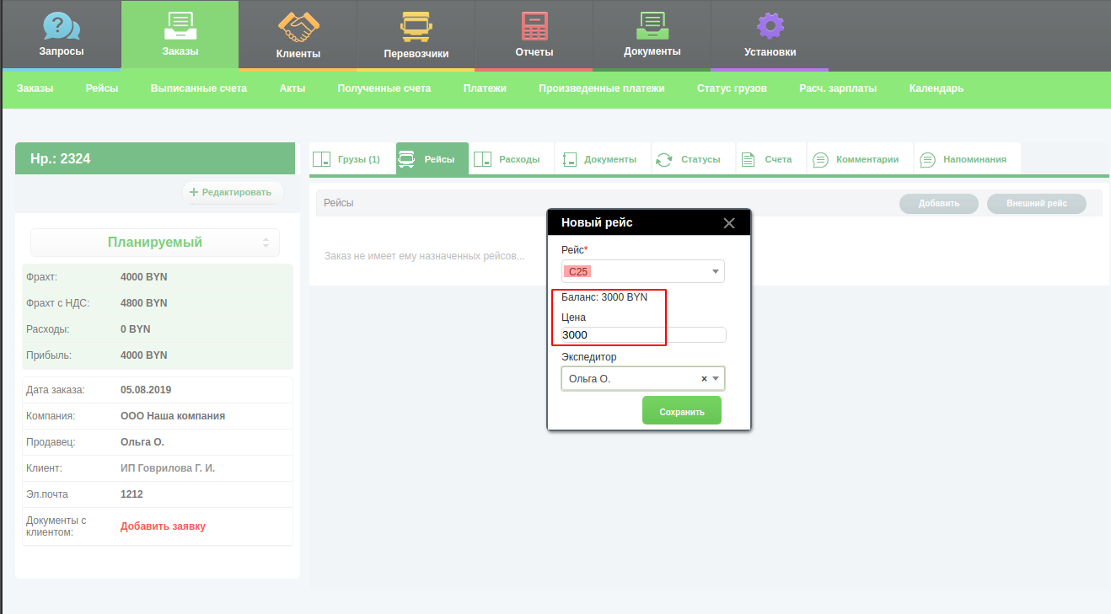Switch to the Грузы (1) tab

(352, 159)
